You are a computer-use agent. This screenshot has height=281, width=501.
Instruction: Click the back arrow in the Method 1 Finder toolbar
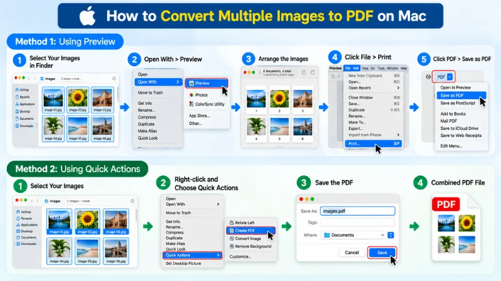29,79
